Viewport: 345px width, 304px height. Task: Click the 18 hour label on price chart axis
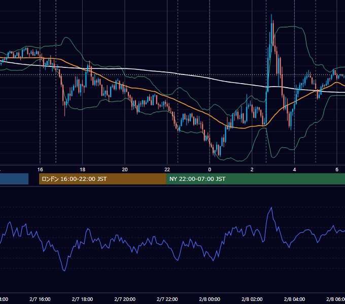[83, 170]
